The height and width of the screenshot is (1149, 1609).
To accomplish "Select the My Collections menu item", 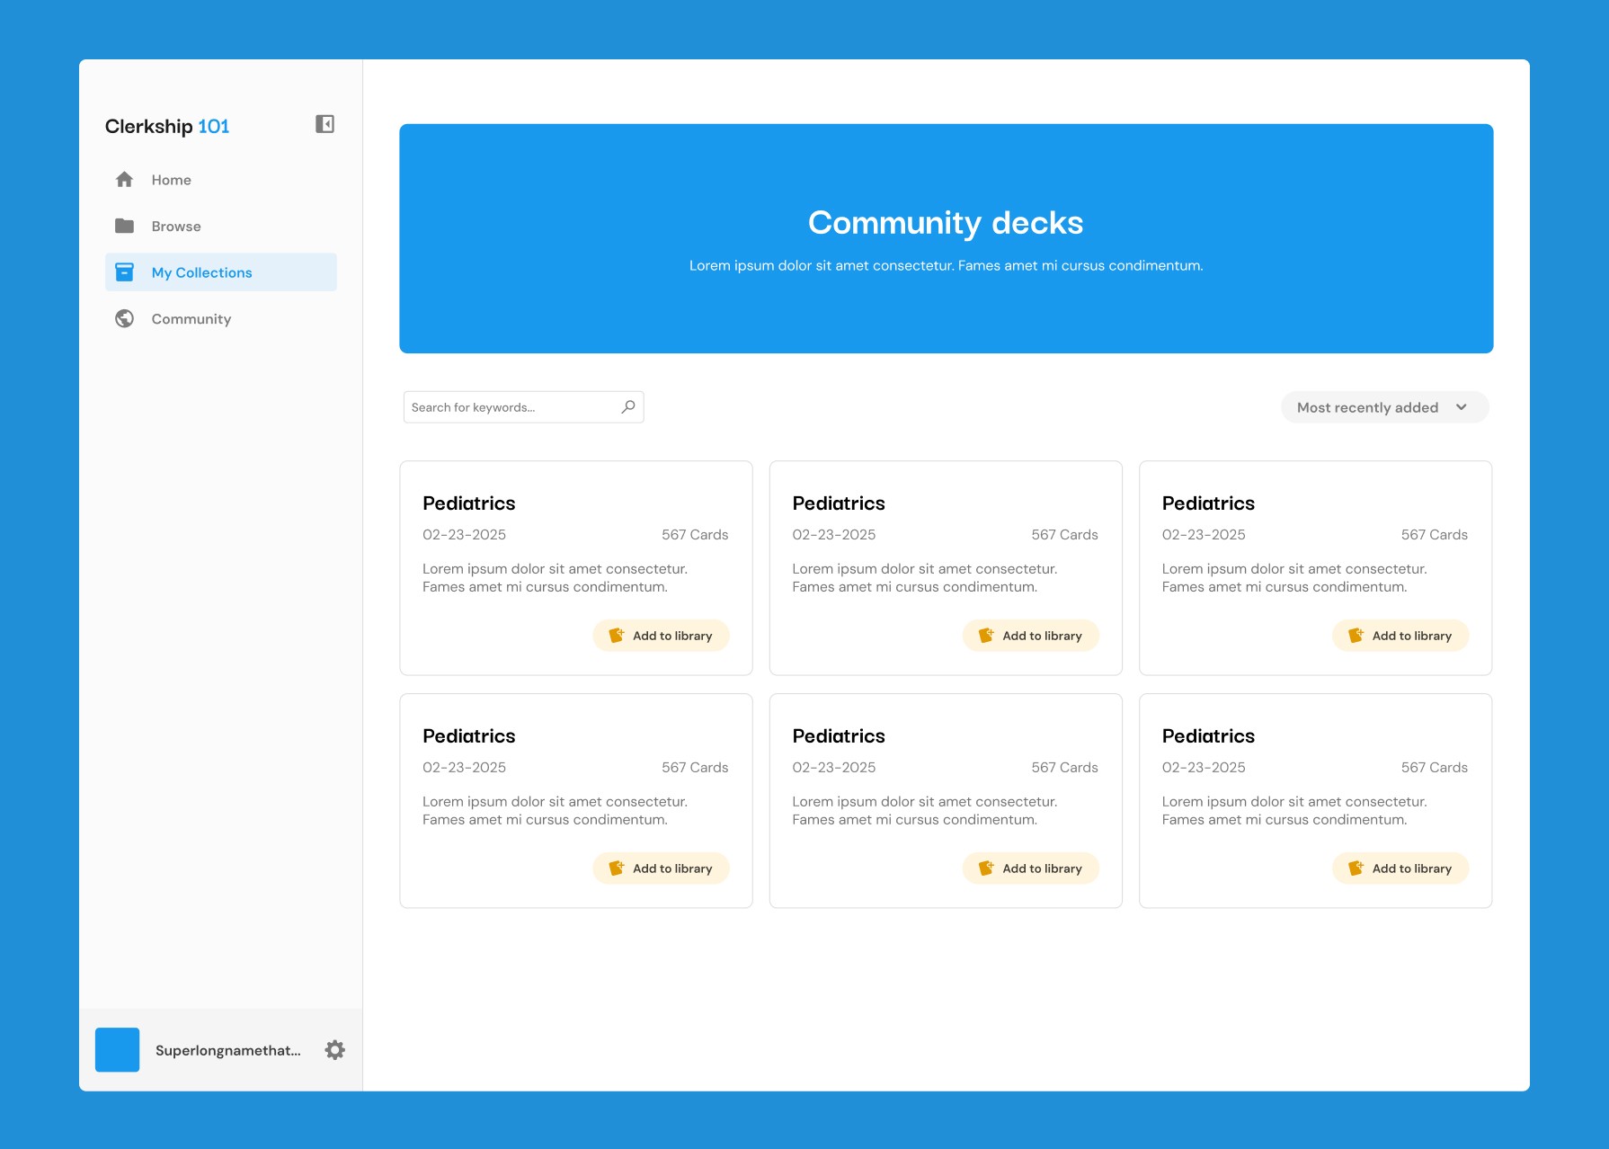I will (x=221, y=272).
